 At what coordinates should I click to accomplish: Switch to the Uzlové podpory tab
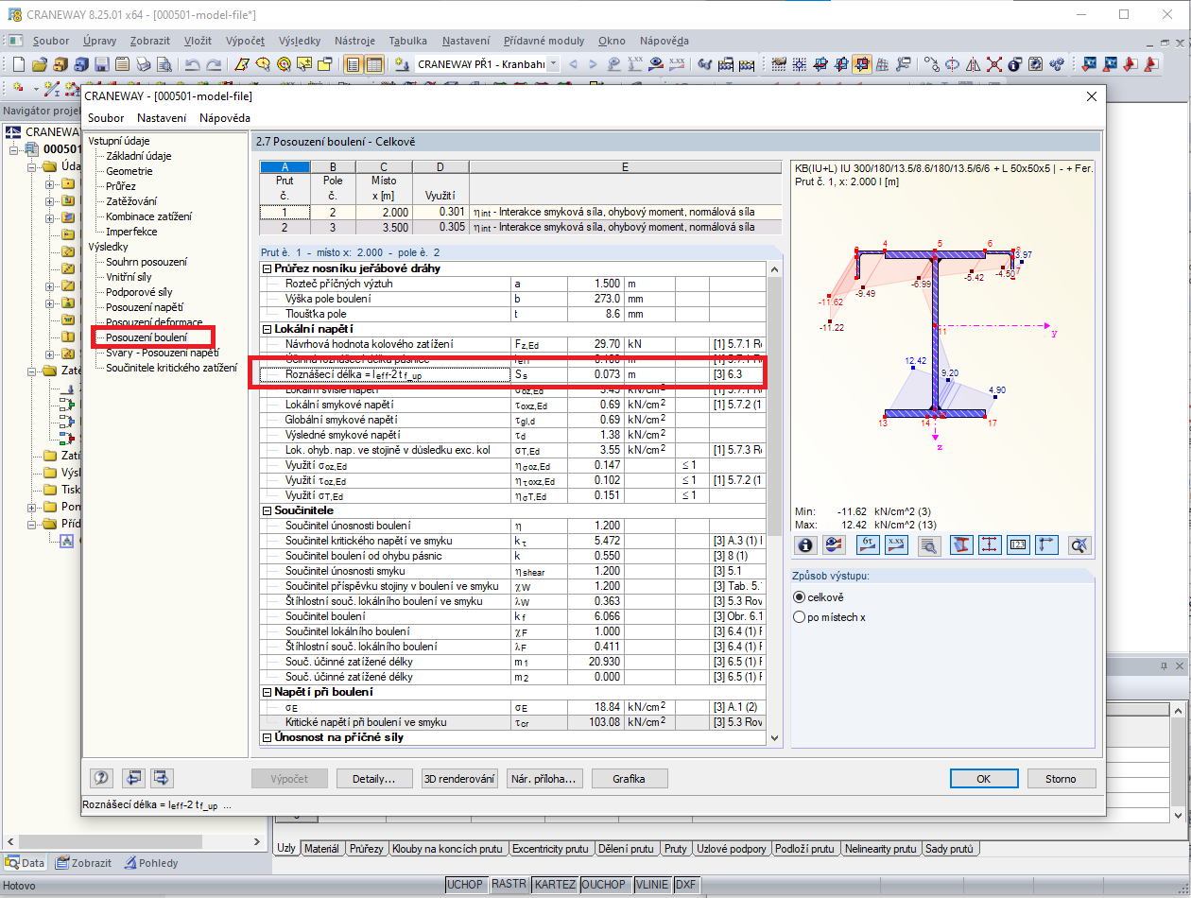pos(731,849)
